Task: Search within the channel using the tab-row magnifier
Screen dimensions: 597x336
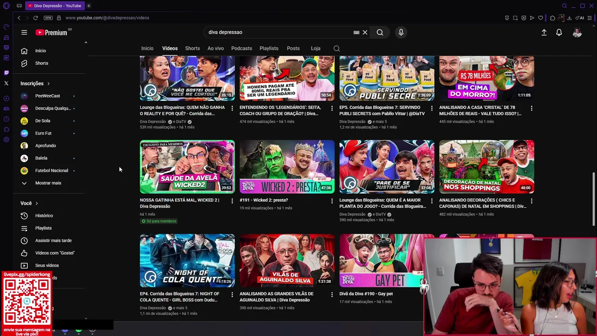Action: pyautogui.click(x=337, y=49)
